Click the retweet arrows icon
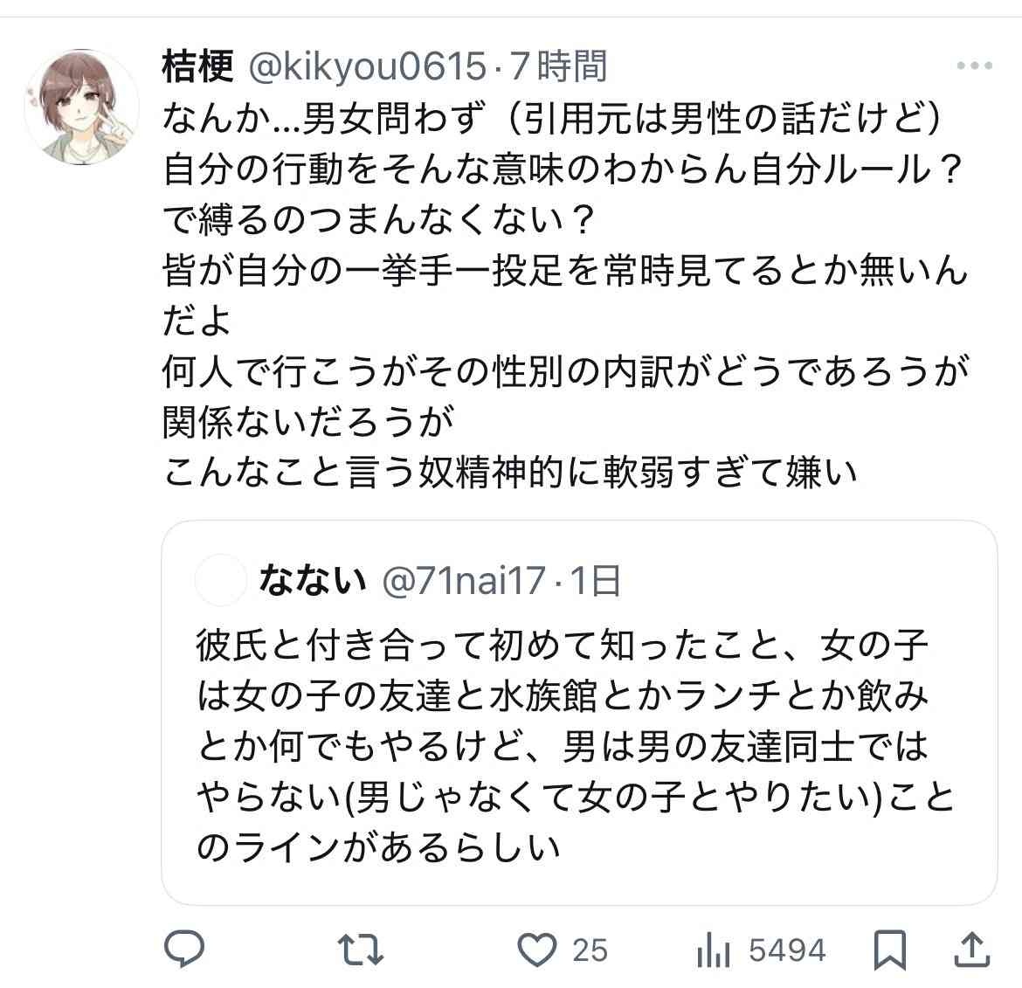 point(362,950)
